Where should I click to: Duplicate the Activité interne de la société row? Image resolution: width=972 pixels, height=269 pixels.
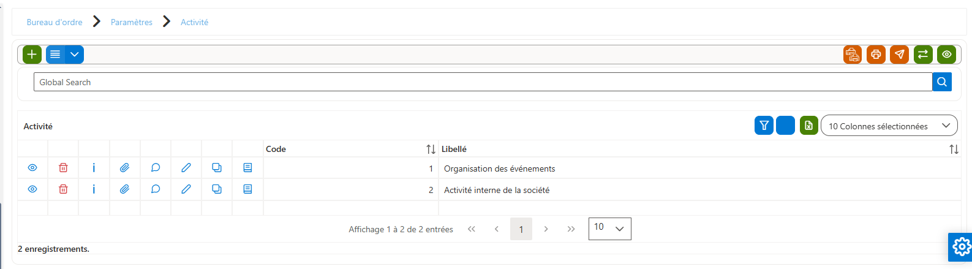[217, 189]
